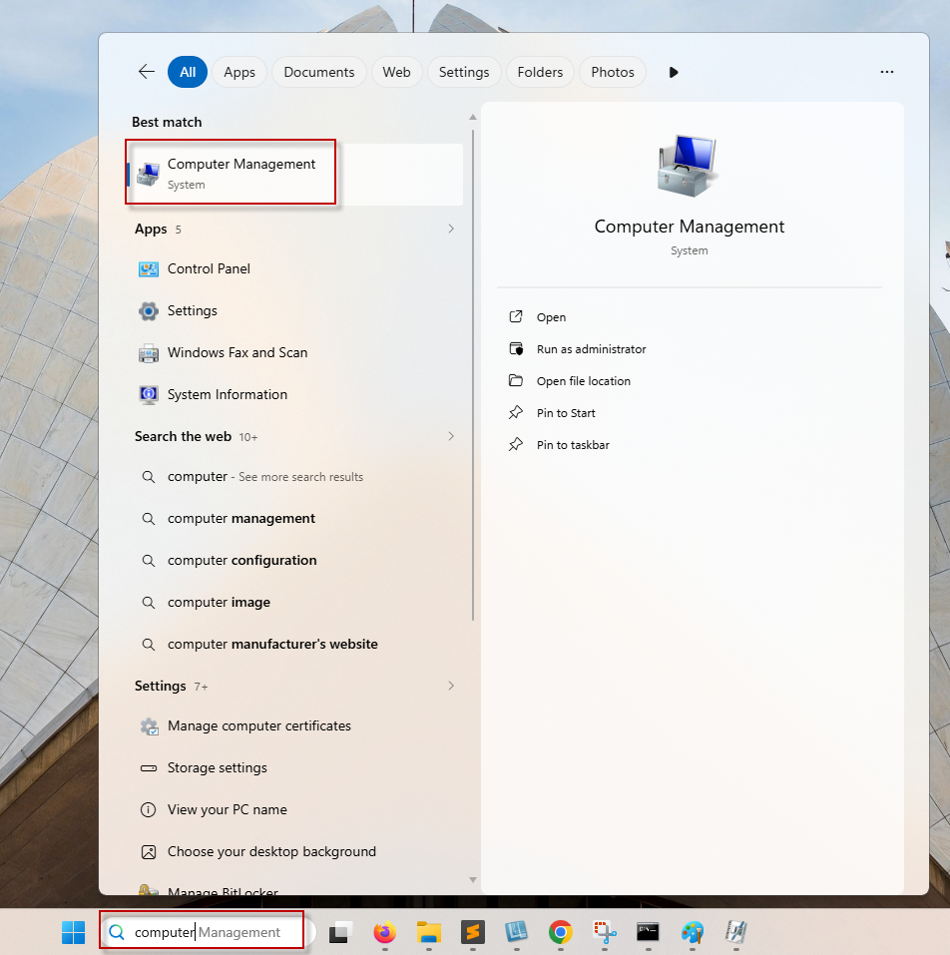This screenshot has width=950, height=955.
Task: Click results list scrollbar up arrow
Action: 473,117
